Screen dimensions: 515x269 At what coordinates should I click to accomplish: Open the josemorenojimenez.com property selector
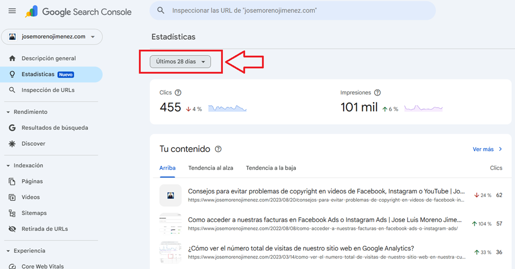coord(52,37)
